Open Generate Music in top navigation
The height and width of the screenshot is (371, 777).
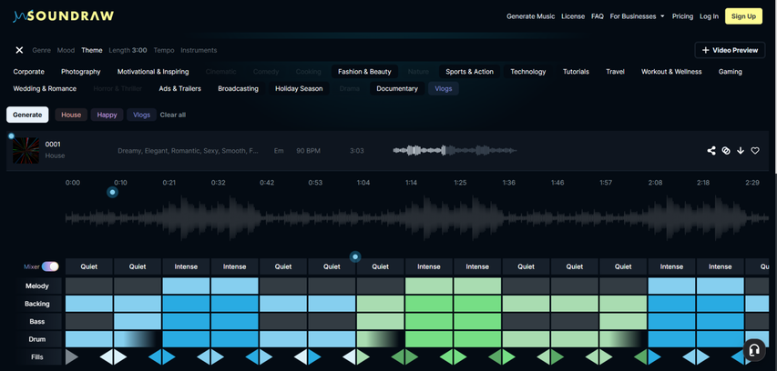tap(531, 16)
